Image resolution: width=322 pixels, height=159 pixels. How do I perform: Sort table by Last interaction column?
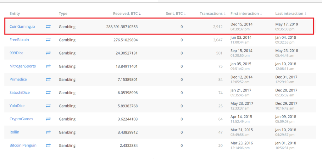(x=291, y=14)
